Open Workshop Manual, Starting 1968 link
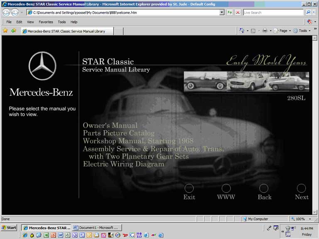Image resolution: width=319 pixels, height=239 pixels. [138, 141]
